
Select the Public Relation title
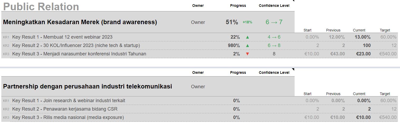pos(41,7)
